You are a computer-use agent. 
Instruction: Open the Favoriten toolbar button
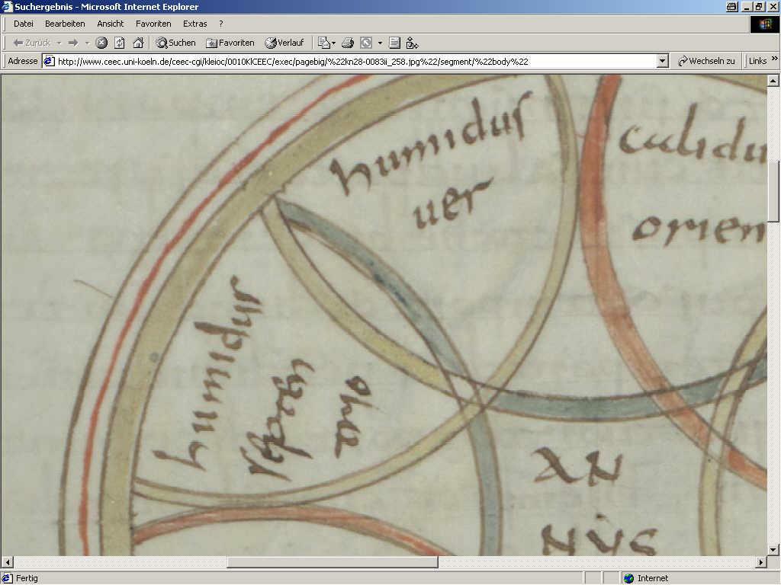(230, 43)
